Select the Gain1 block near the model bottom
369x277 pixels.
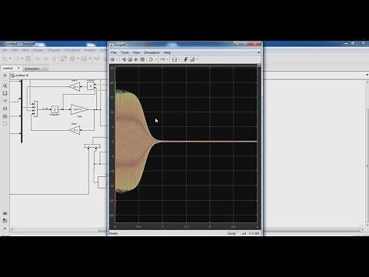click(x=75, y=130)
